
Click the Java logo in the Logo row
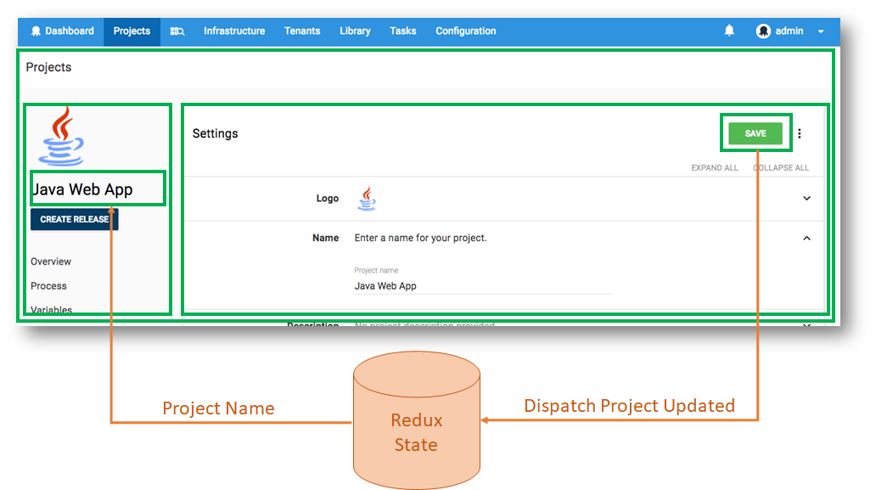coord(367,197)
